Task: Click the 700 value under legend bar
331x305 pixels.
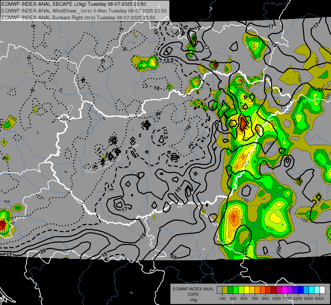Action: pos(255,299)
